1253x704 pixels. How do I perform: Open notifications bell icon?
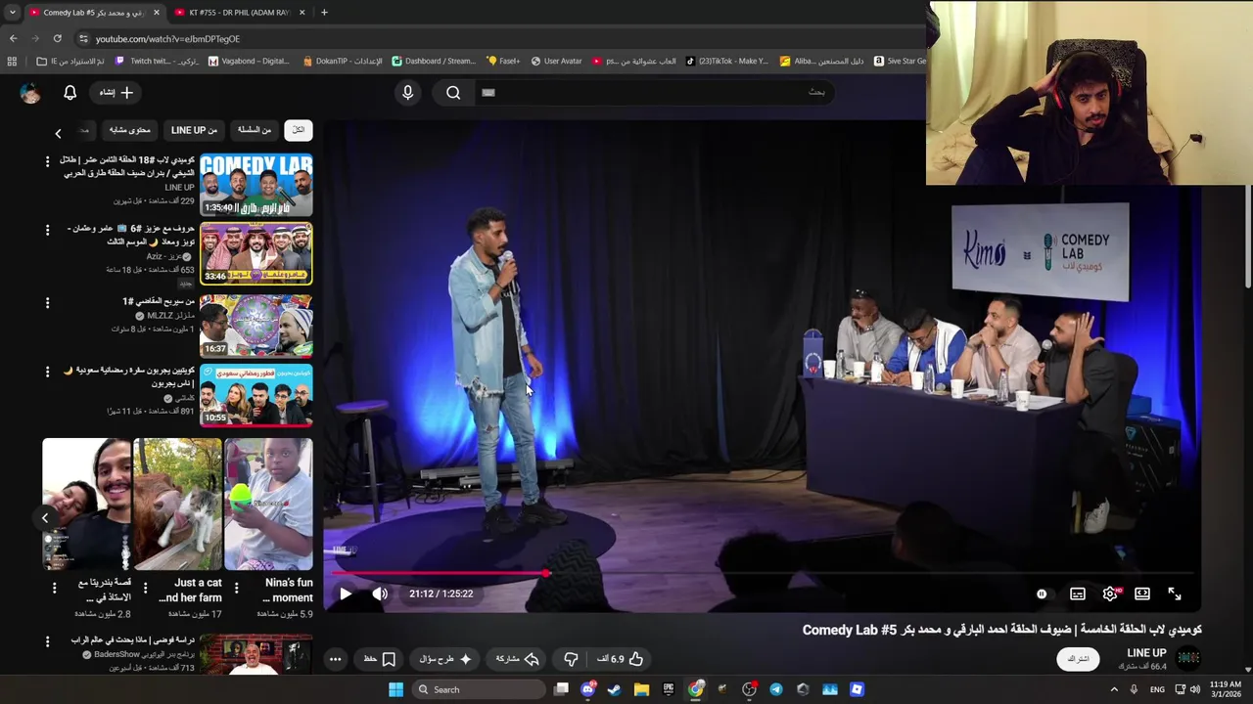(70, 92)
